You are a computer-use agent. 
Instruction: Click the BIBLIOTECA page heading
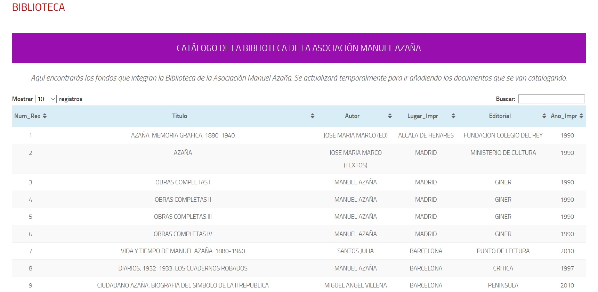tap(39, 7)
